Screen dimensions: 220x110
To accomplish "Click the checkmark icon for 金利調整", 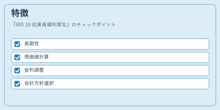I will click(17, 71).
